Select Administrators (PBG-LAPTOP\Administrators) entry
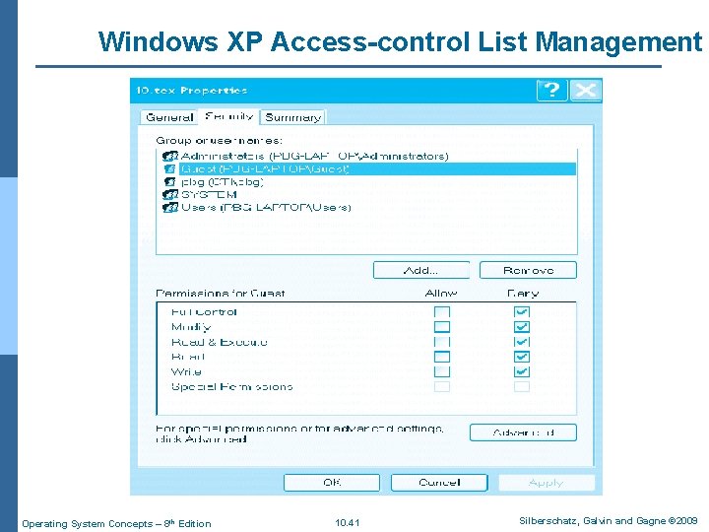The height and width of the screenshot is (532, 709). click(x=315, y=157)
